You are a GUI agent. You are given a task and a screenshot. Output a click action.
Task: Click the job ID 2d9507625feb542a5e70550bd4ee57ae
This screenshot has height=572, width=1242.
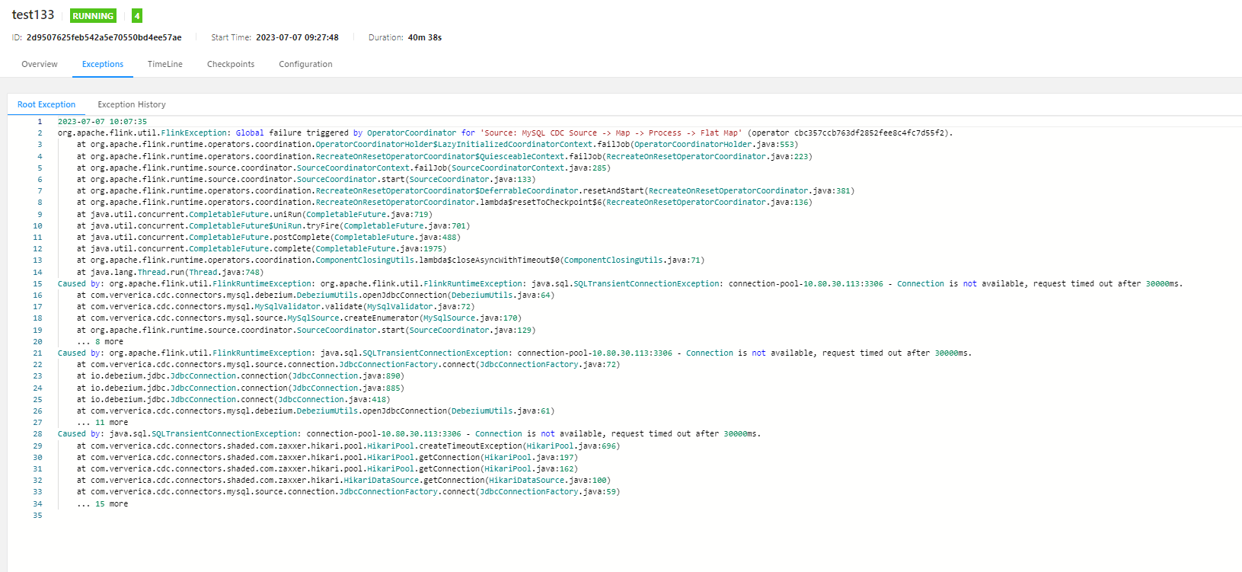point(104,37)
